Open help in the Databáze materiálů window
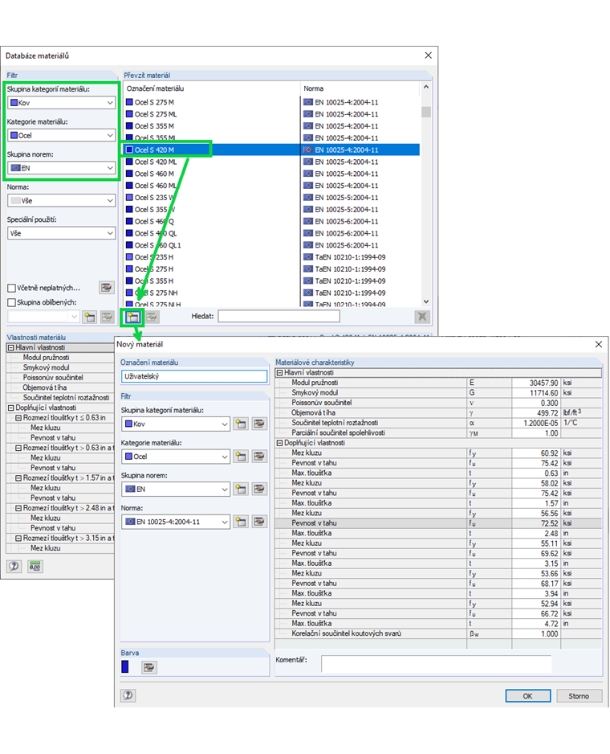 point(14,566)
